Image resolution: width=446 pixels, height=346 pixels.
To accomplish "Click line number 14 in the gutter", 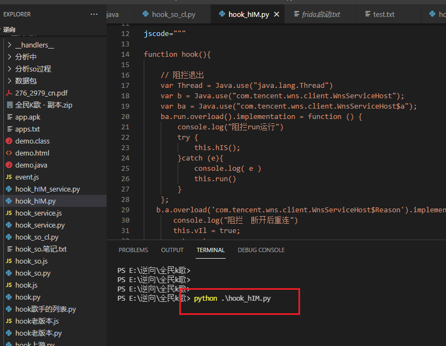I will [x=125, y=54].
